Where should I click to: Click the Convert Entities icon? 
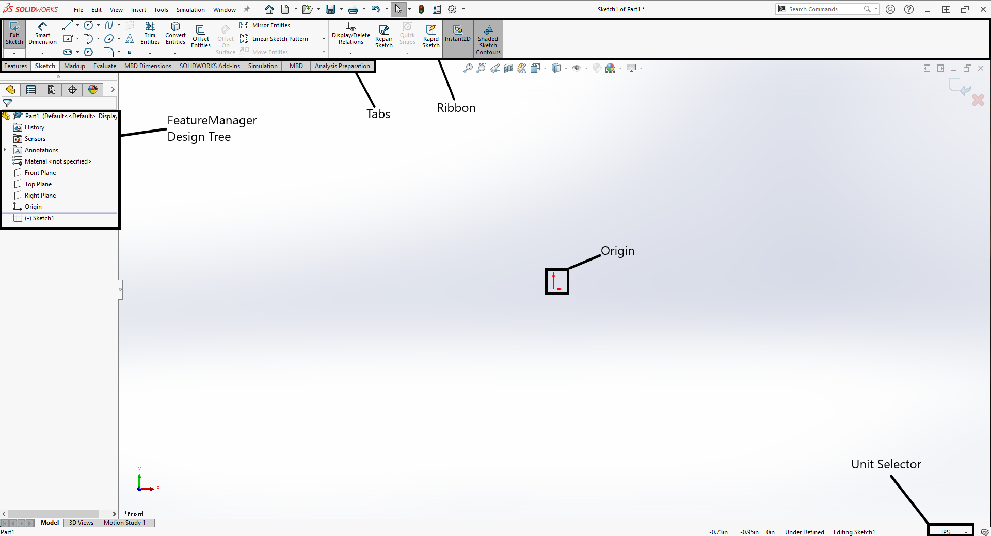175,34
